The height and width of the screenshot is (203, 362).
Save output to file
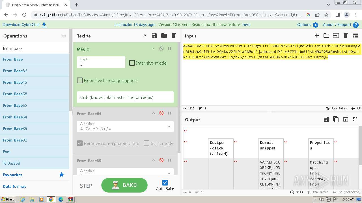326,119
